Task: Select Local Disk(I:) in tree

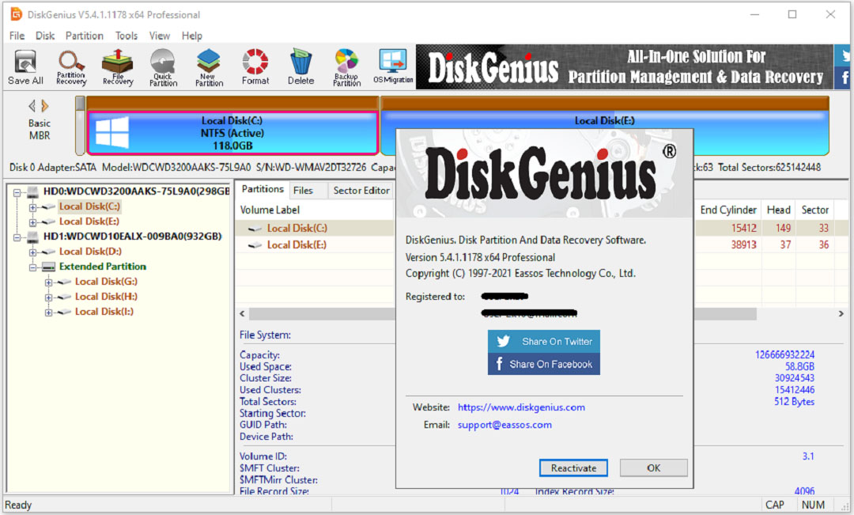Action: [104, 312]
